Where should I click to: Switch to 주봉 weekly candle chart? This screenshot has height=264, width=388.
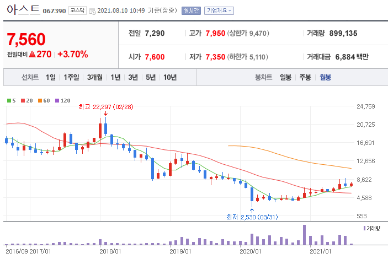coord(305,77)
